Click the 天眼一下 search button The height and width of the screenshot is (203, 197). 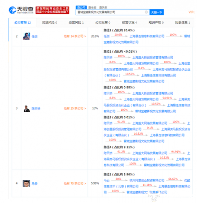157,12
